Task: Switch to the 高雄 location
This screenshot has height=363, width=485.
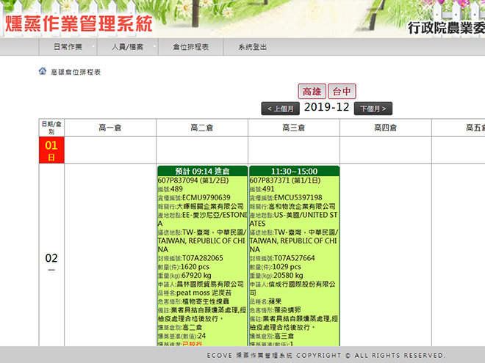Action: click(312, 92)
